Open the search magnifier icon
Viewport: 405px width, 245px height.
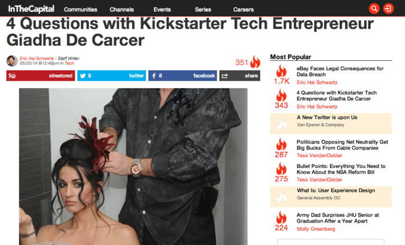coord(374,9)
